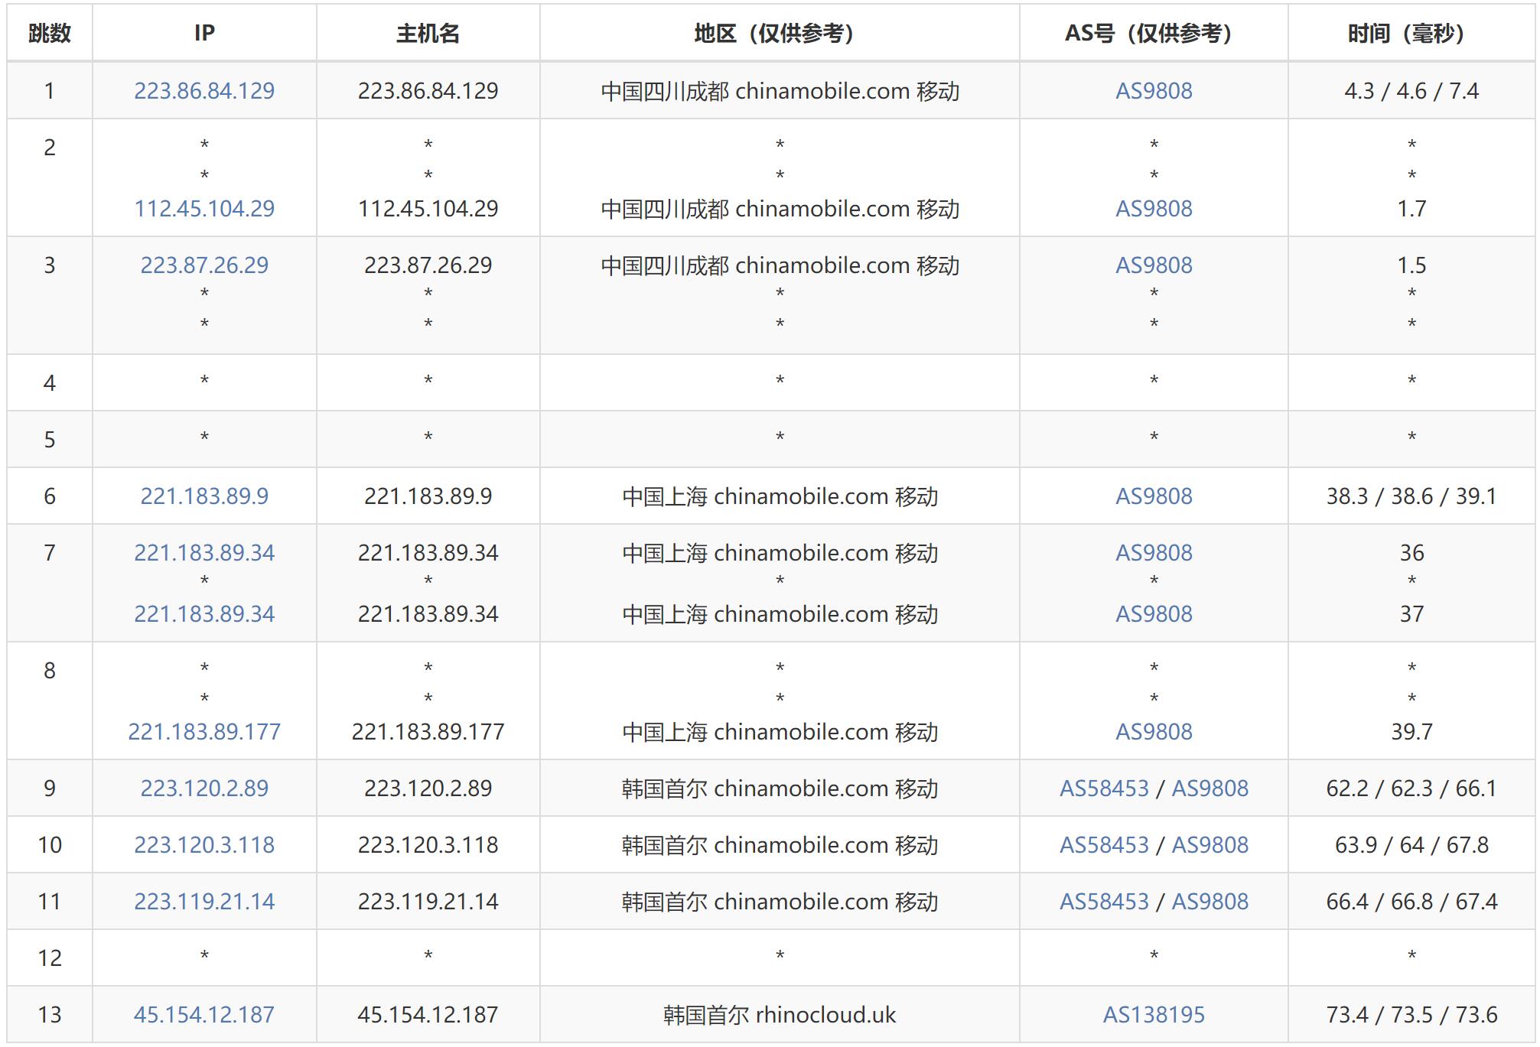Open IP link 223.87.26.29
Viewport: 1540px width, 1047px height.
[x=204, y=265]
